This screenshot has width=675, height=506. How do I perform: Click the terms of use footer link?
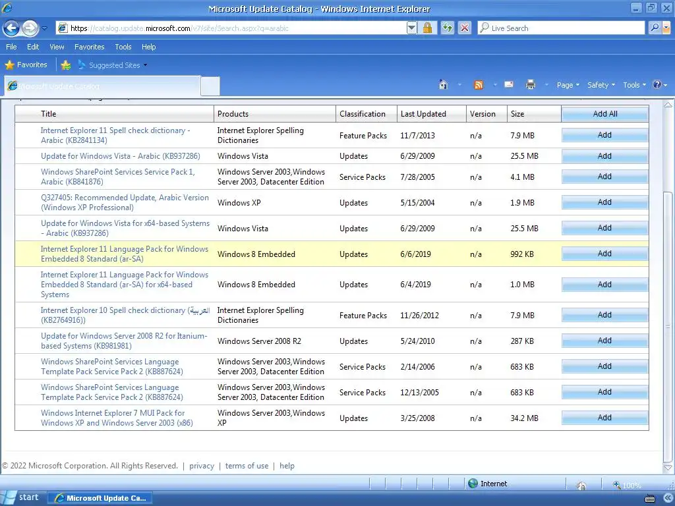(x=247, y=466)
